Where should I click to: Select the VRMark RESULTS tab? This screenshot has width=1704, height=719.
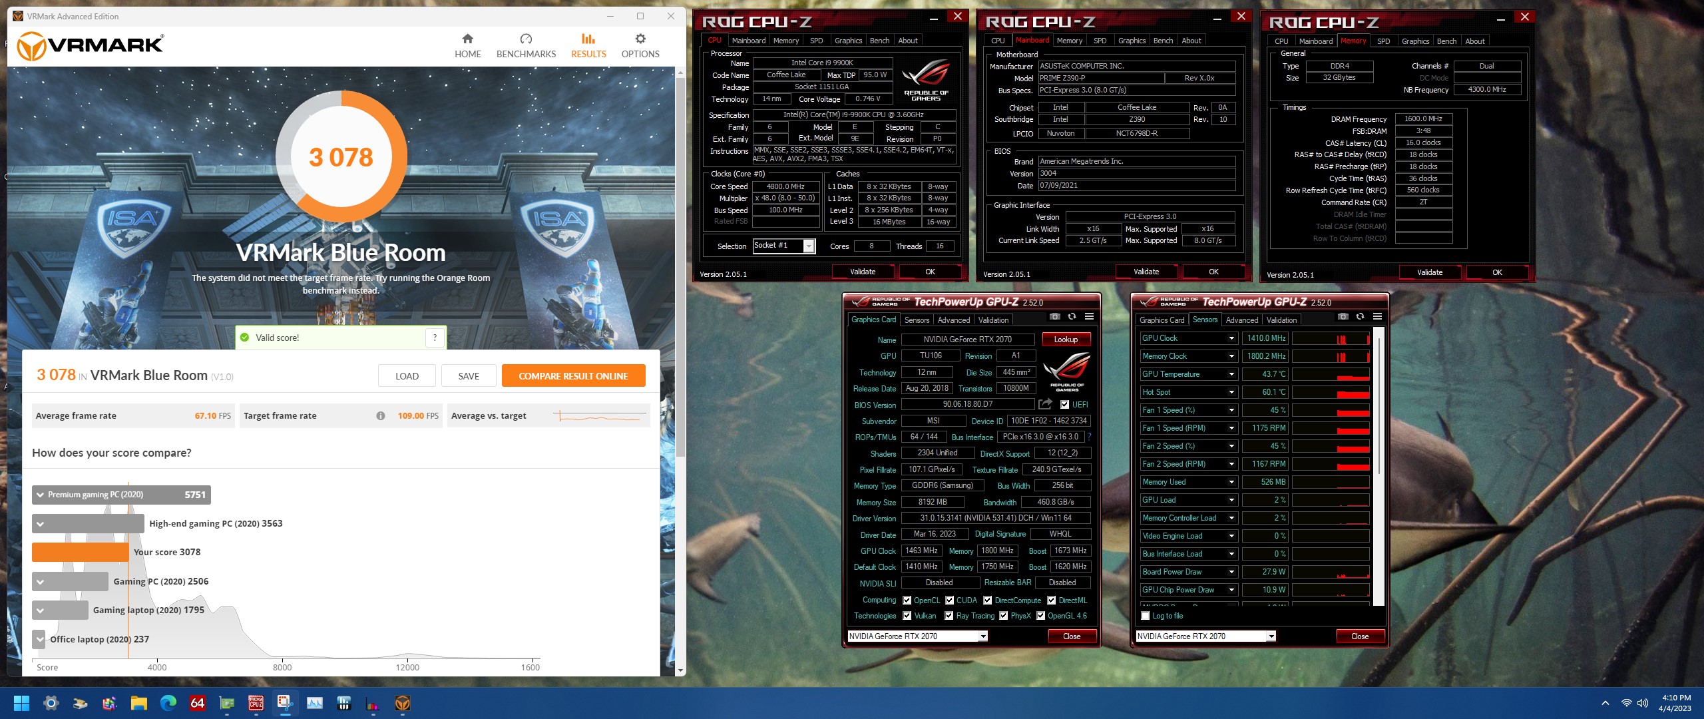coord(588,46)
